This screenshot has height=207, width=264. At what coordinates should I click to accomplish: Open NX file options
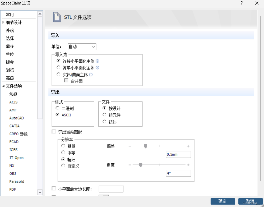pyautogui.click(x=12, y=165)
